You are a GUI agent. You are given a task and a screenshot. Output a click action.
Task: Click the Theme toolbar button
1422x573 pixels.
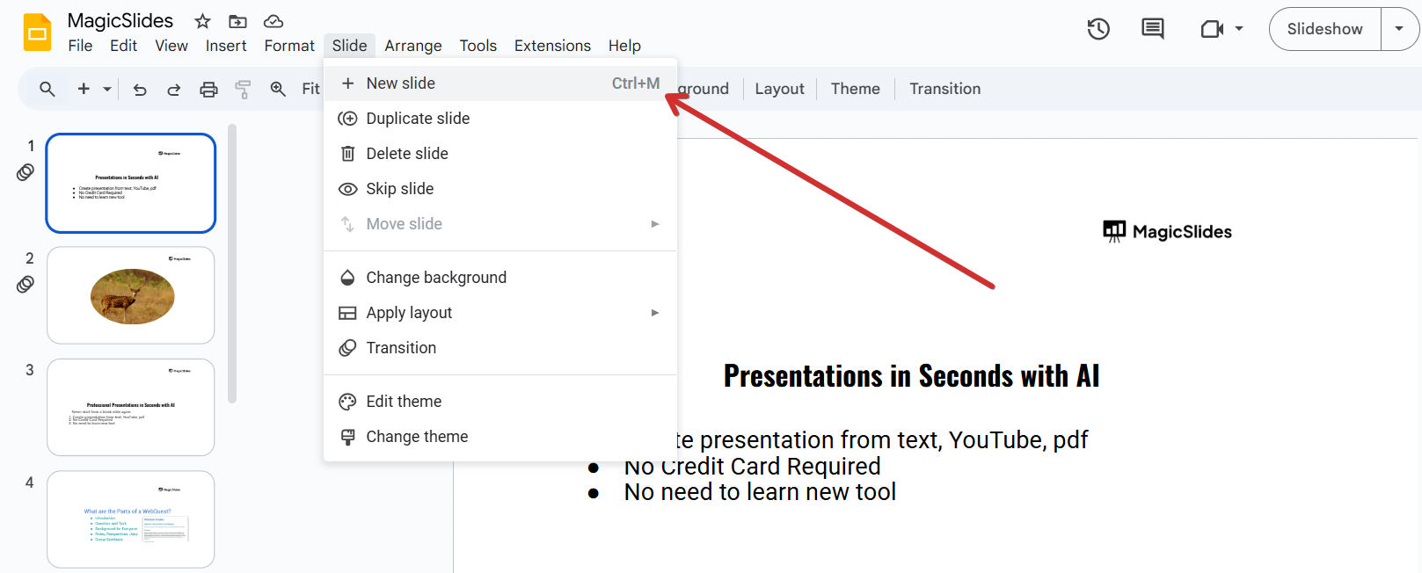pos(856,89)
